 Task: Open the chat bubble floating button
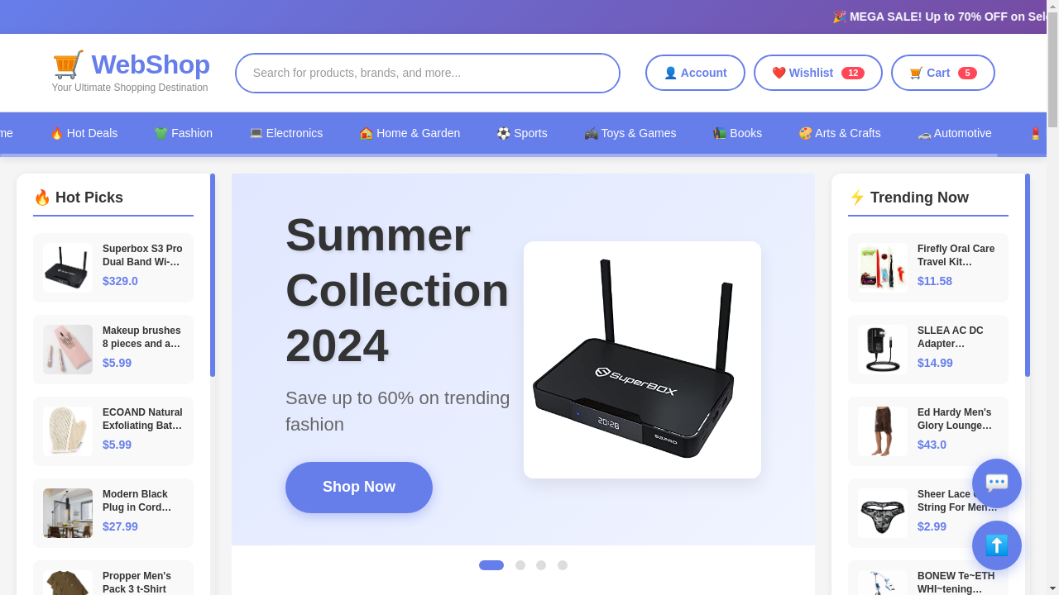997,483
